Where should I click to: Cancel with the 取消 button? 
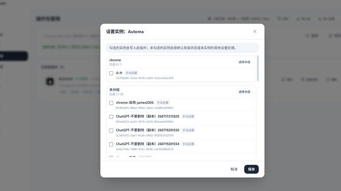pyautogui.click(x=234, y=169)
